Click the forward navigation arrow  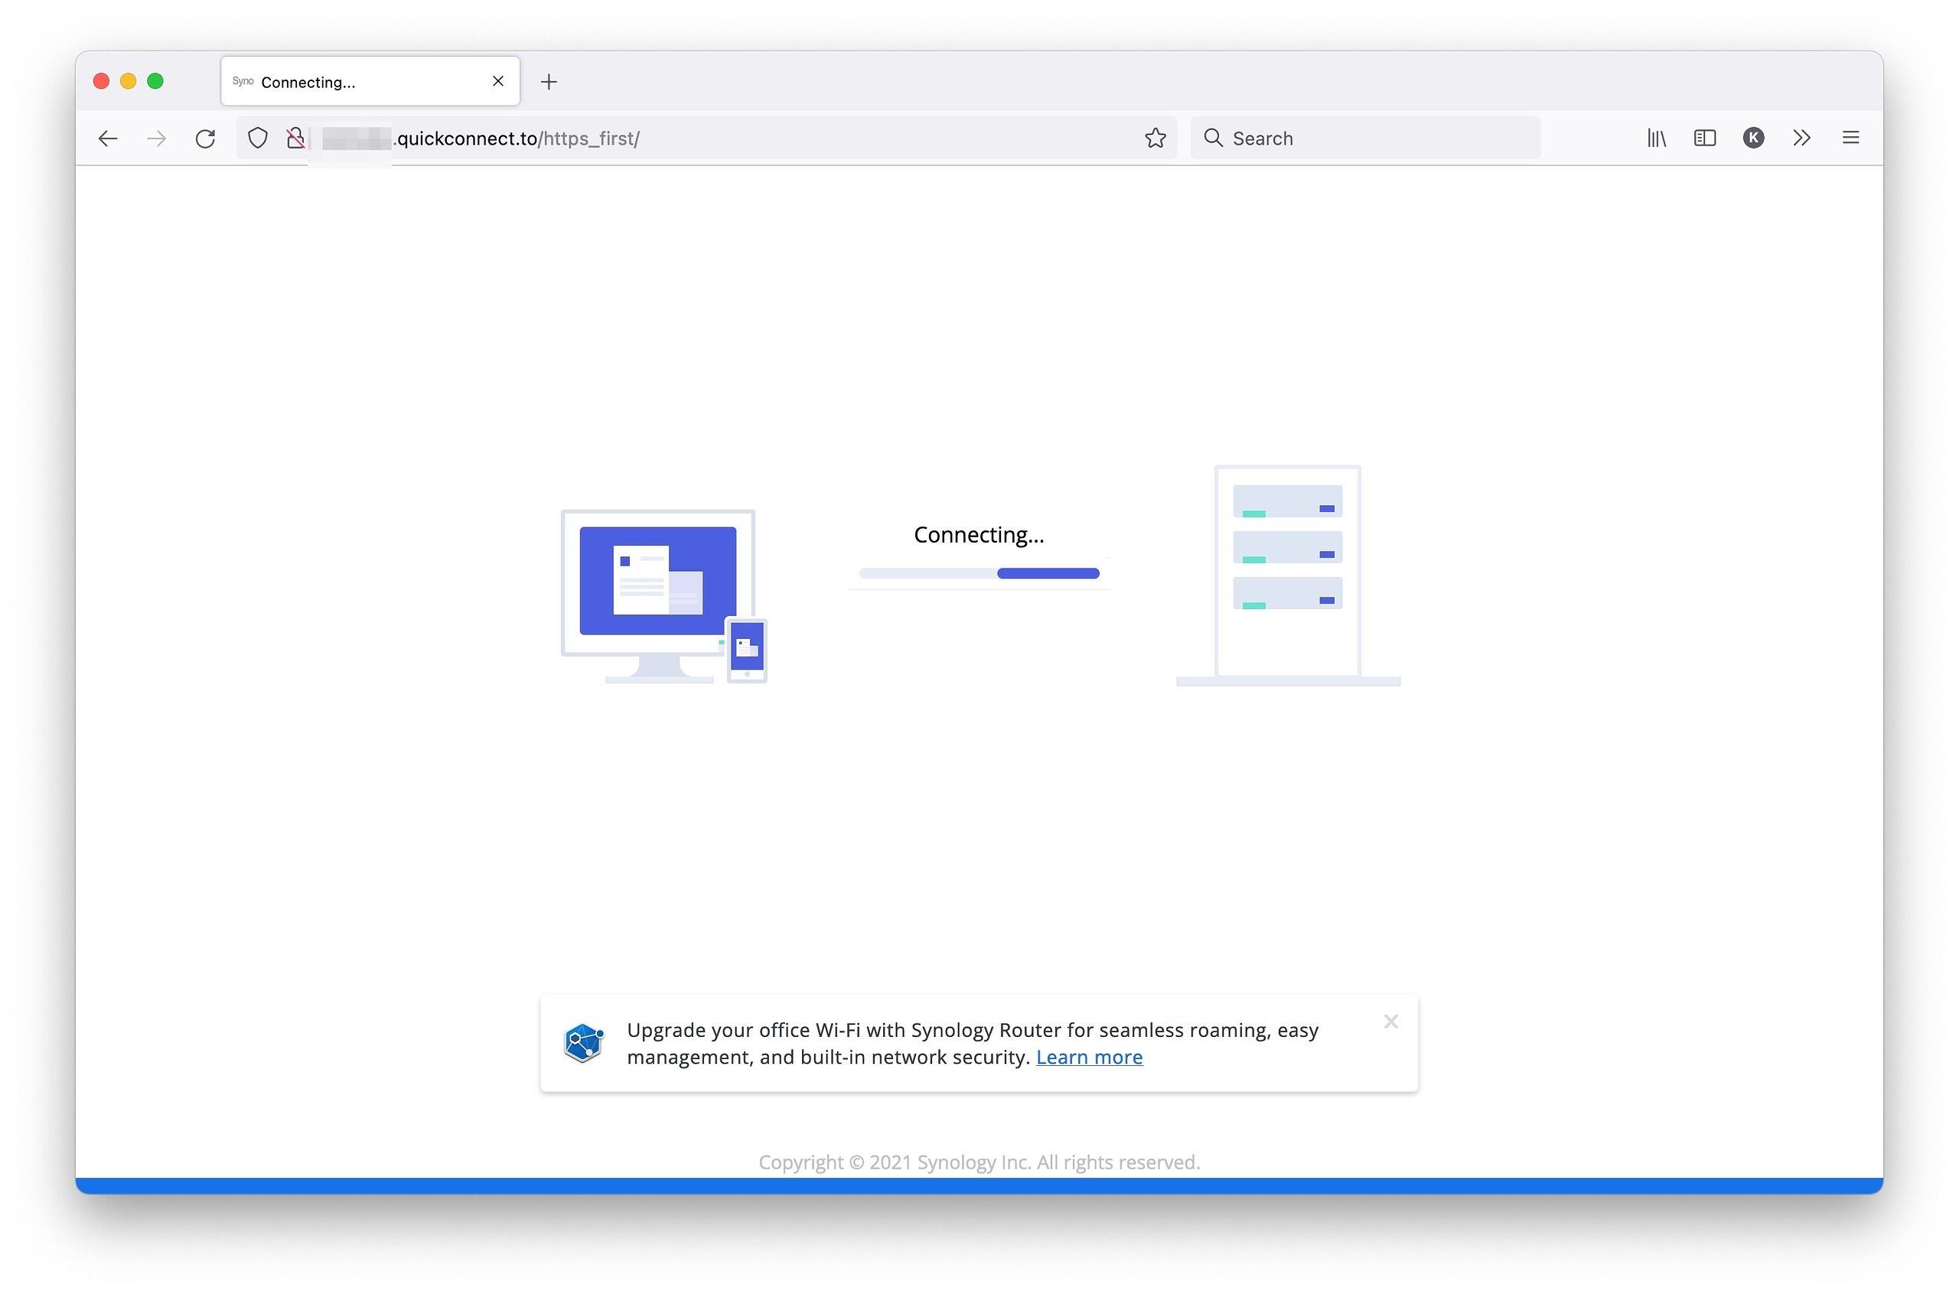pyautogui.click(x=156, y=139)
